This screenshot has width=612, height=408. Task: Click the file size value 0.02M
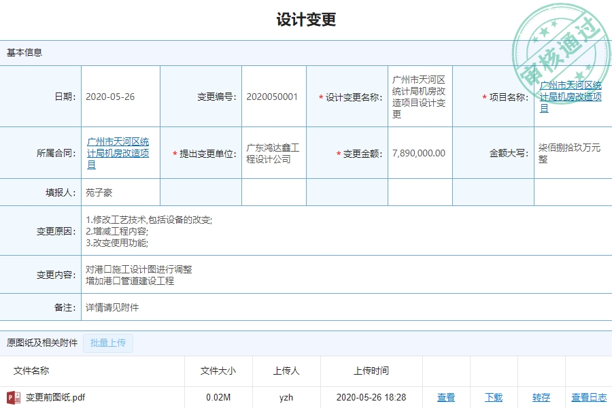[x=218, y=397]
